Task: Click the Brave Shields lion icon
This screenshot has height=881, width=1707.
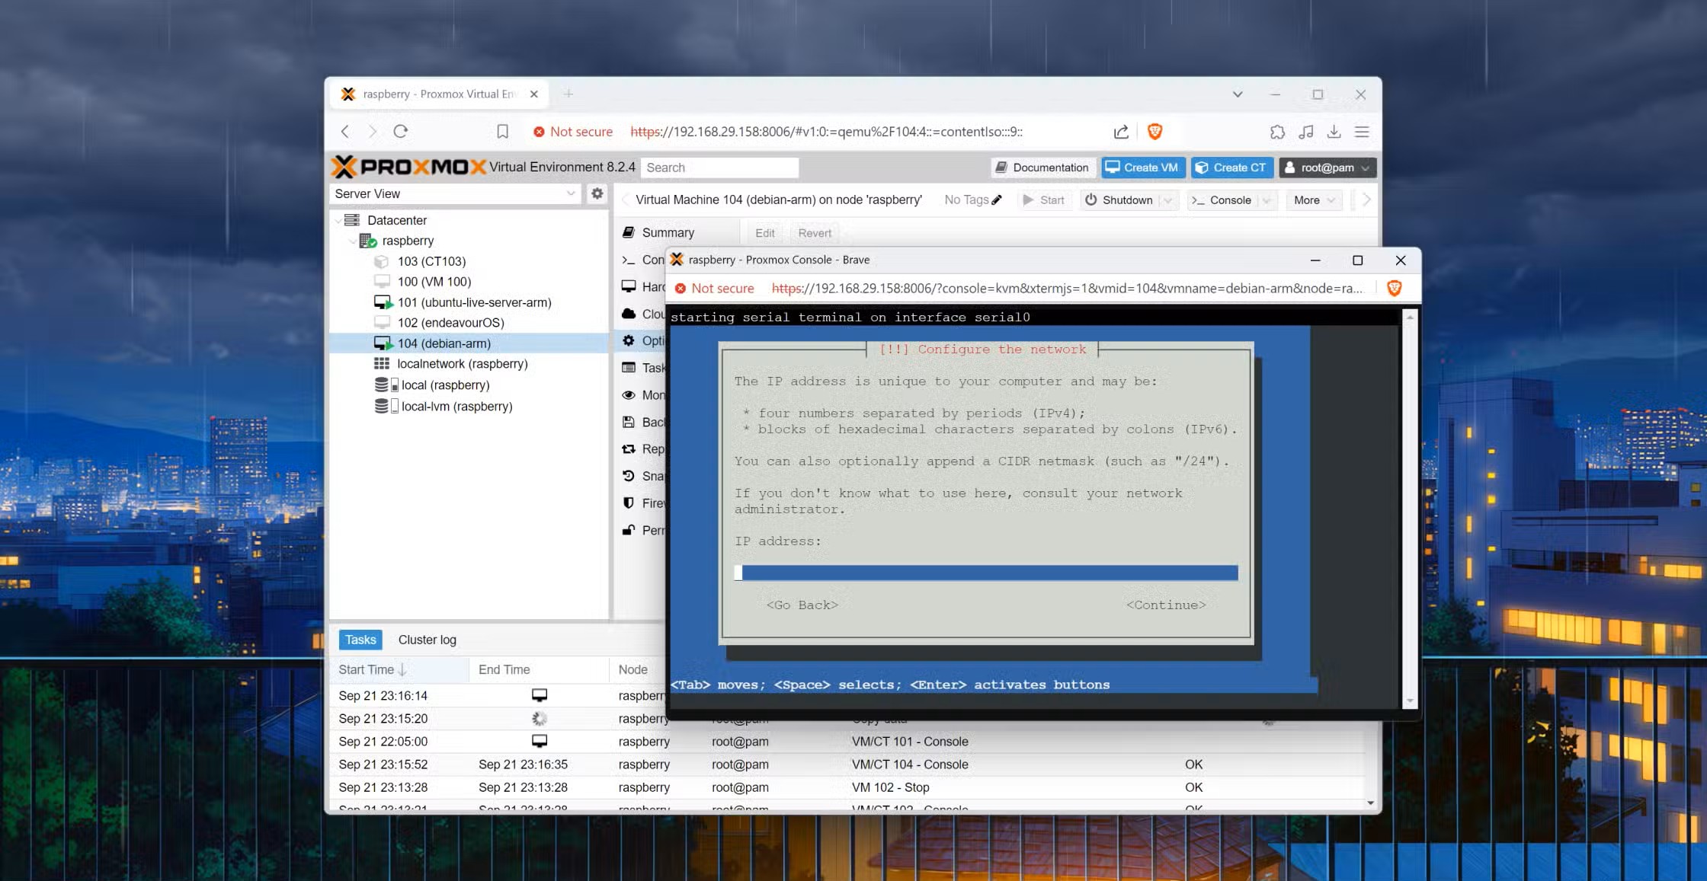Action: (1155, 132)
